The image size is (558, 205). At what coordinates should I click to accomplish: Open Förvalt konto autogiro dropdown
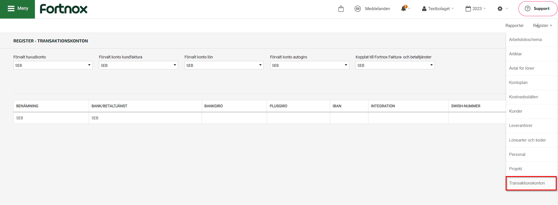(310, 65)
